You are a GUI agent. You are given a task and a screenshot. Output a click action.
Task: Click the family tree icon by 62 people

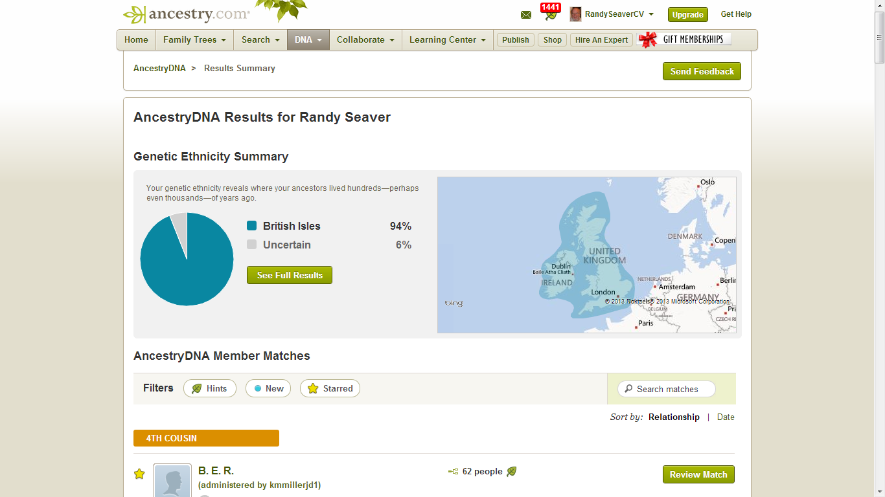(x=454, y=472)
